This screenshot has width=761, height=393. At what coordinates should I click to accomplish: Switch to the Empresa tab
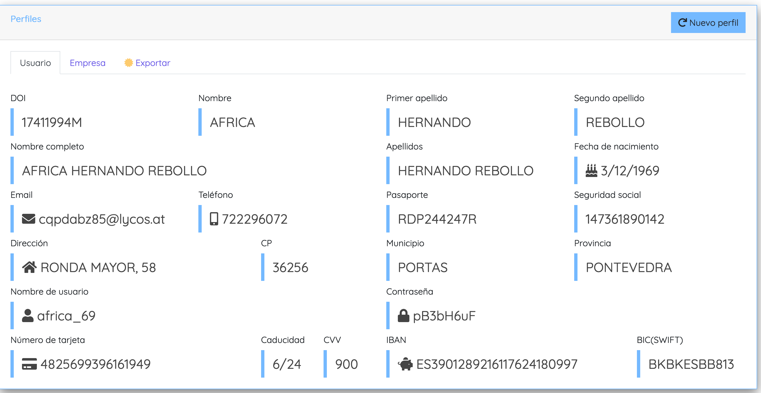[x=87, y=63]
